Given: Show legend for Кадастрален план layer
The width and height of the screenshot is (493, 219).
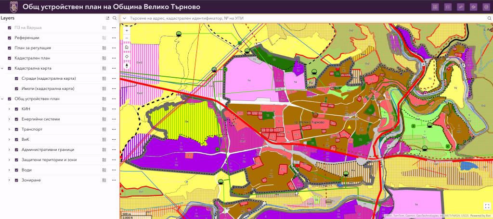Looking at the screenshot, I should tap(104, 58).
